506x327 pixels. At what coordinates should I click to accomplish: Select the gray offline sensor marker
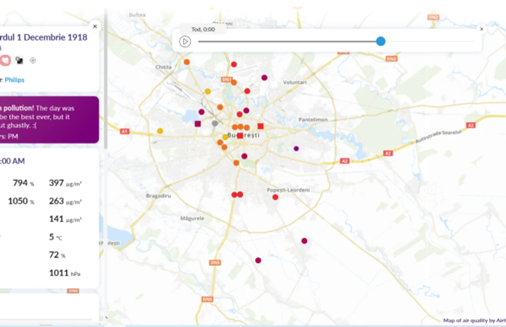(x=215, y=123)
